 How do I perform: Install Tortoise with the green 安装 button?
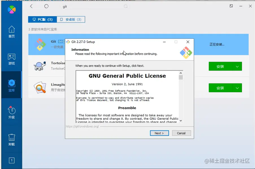221,66
